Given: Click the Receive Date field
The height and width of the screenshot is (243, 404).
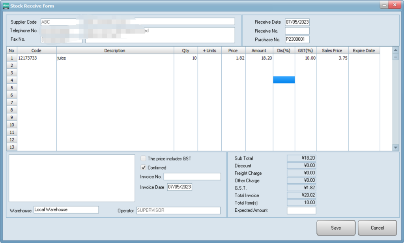Looking at the screenshot, I should [297, 22].
